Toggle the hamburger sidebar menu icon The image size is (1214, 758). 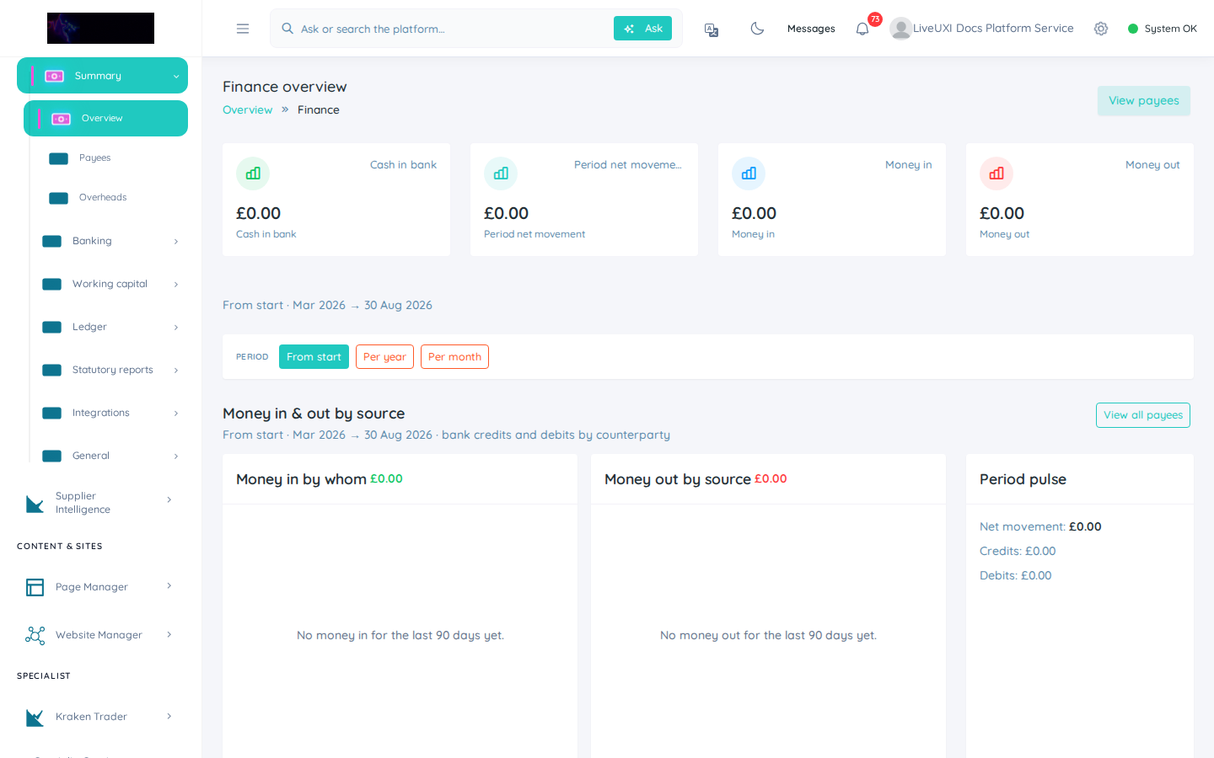[243, 29]
